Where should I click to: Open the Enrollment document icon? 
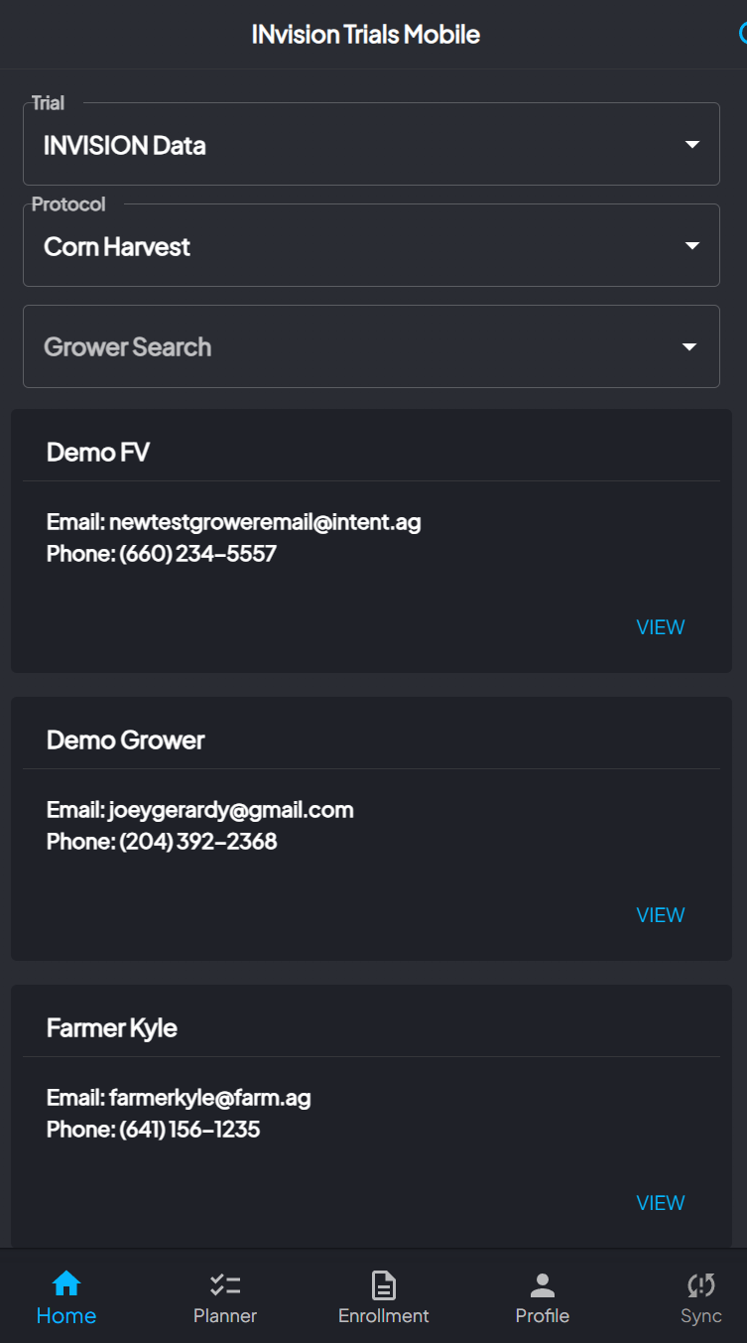click(x=384, y=1285)
